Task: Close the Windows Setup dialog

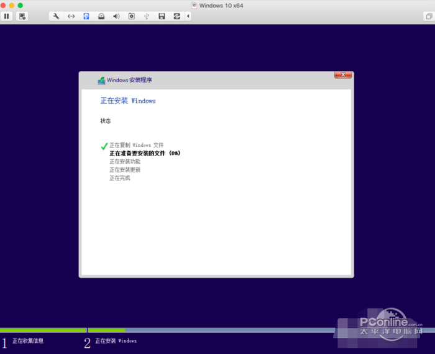Action: pos(343,75)
